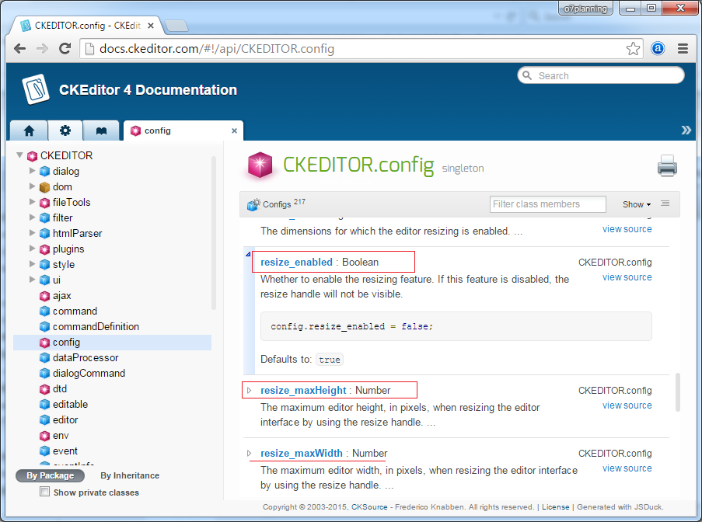This screenshot has height=522, width=702.
Task: Click the class tree vertical scrollbar
Action: 214,232
